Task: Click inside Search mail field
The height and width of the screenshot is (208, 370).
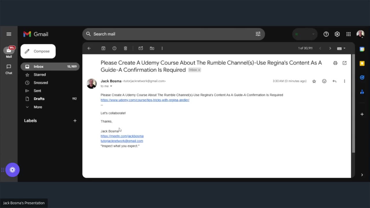Action: (x=173, y=34)
